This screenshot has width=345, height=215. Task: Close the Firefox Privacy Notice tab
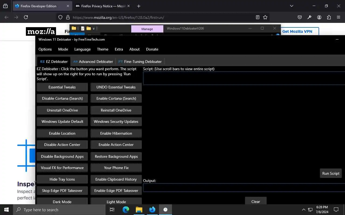128,6
